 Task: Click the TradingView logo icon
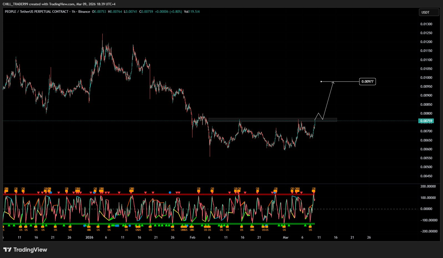click(7, 250)
